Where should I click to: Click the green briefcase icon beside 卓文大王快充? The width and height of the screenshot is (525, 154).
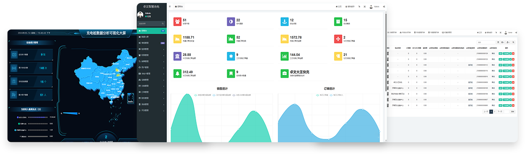285,73
